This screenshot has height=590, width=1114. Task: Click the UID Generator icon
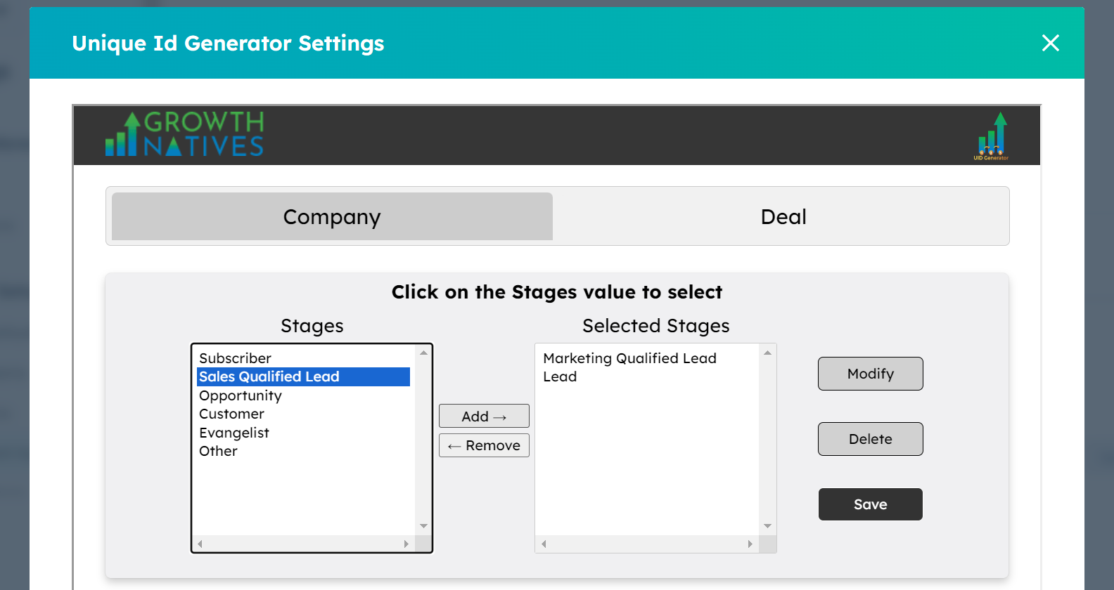(991, 137)
